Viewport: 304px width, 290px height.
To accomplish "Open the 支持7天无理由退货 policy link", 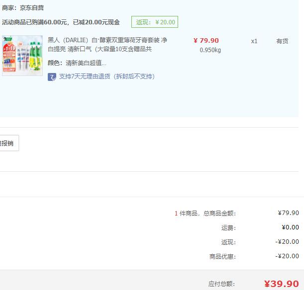I will click(x=107, y=76).
